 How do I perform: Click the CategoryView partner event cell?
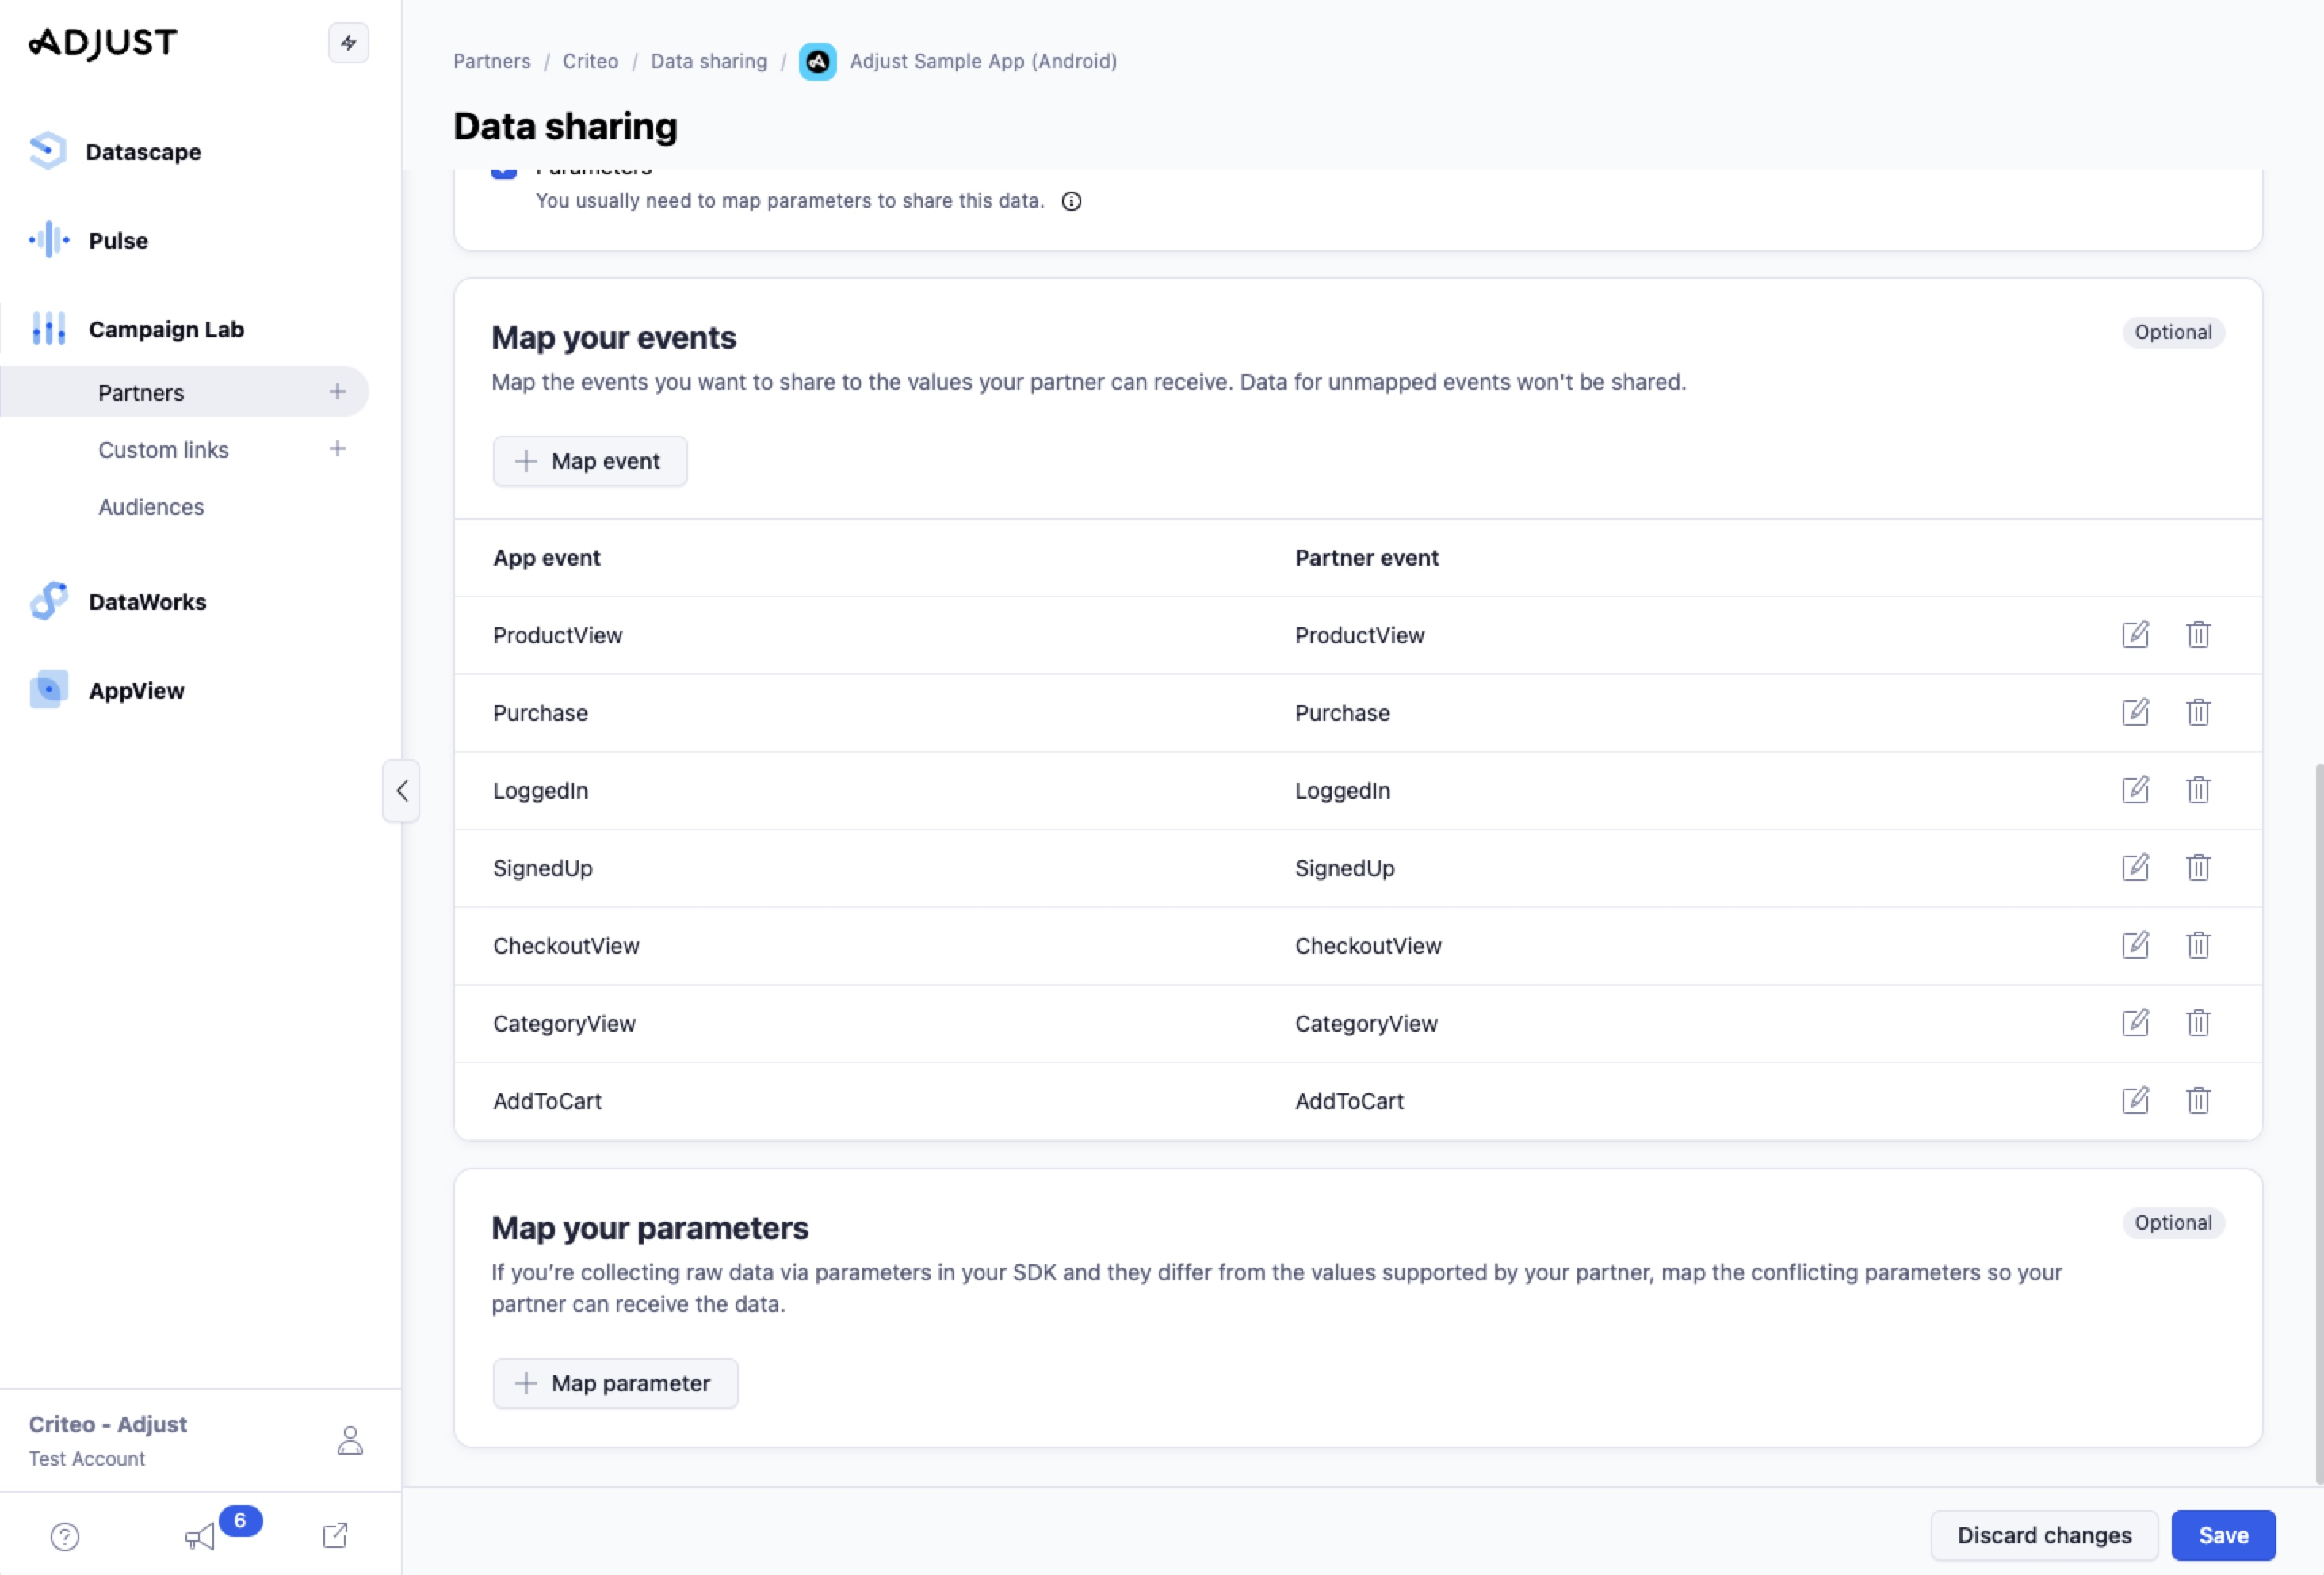tap(1366, 1024)
